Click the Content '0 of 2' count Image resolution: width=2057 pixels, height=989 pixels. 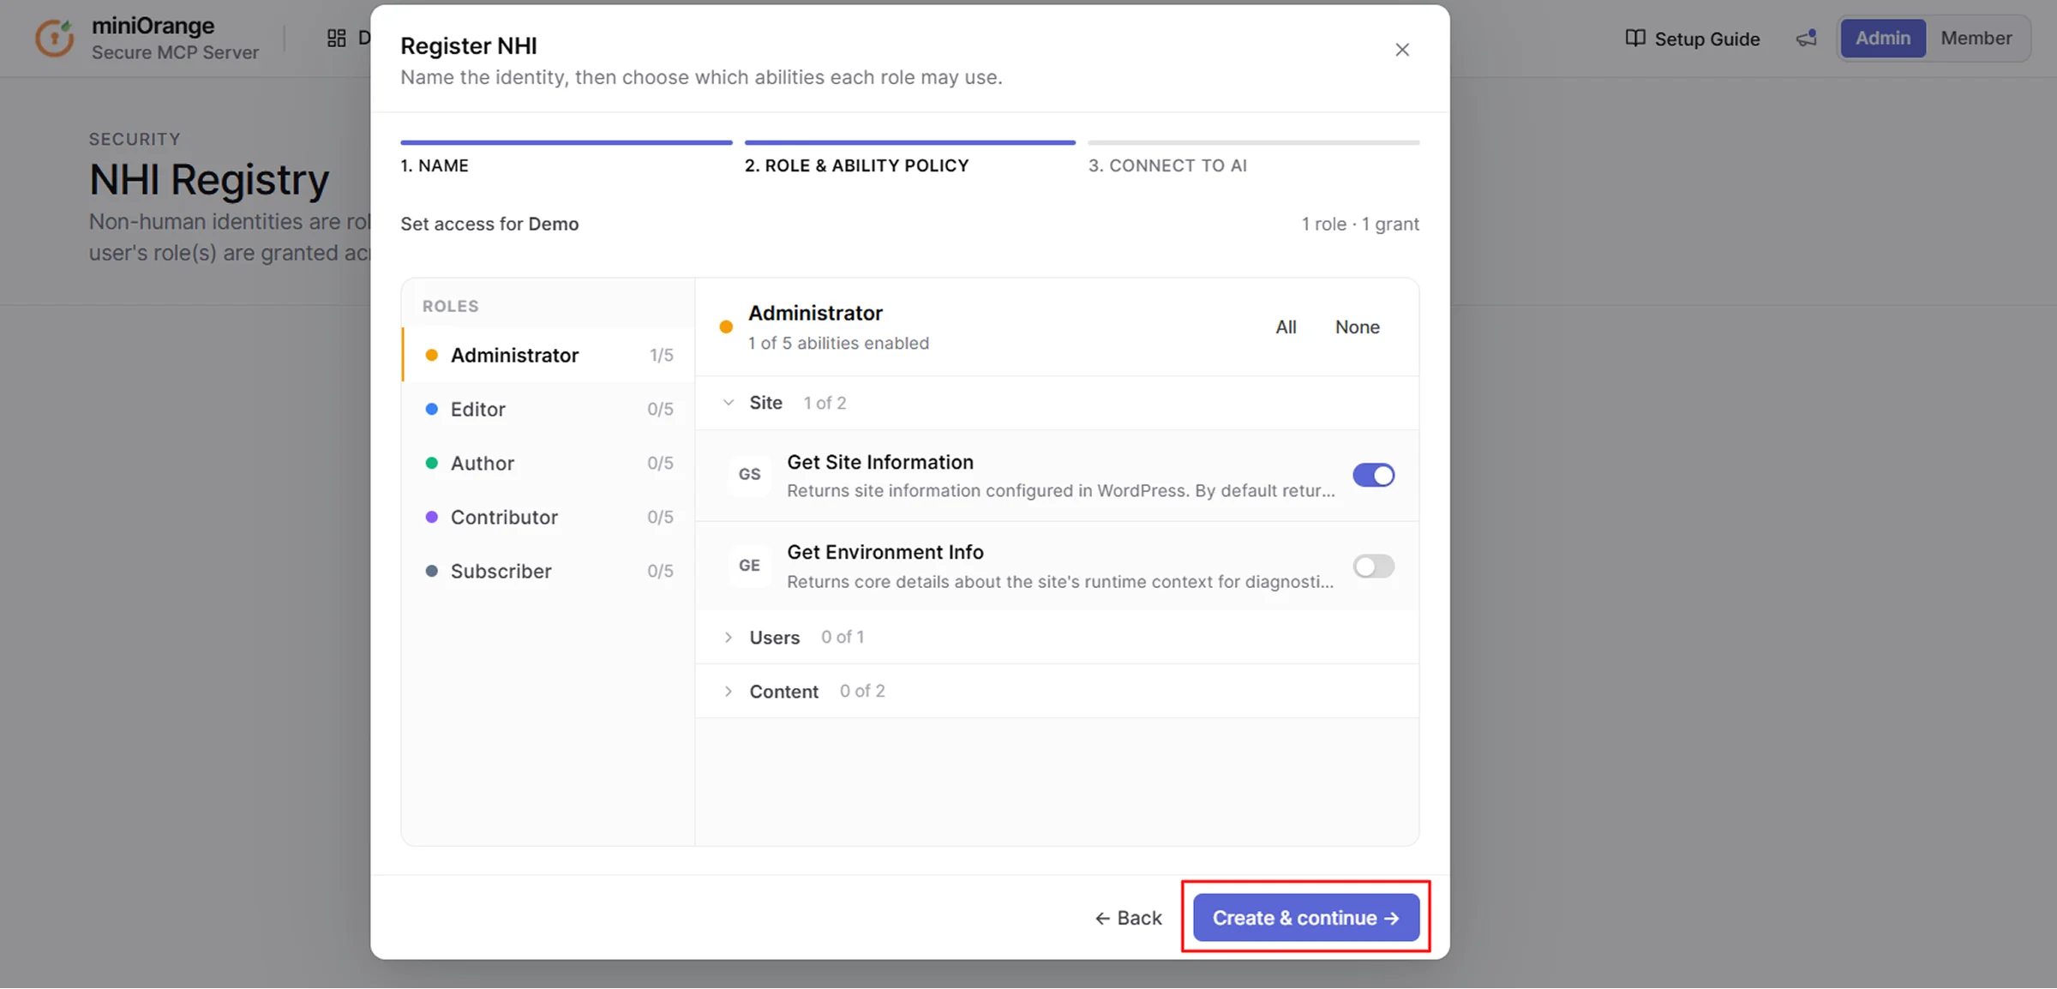[x=862, y=691]
